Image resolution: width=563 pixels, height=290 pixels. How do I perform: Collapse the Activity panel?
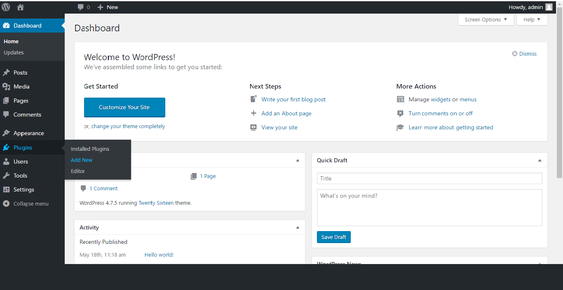coord(298,227)
